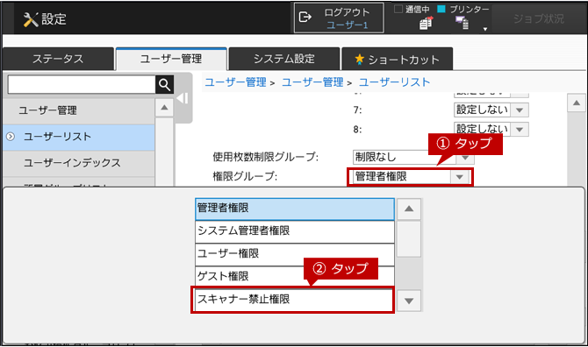Choose スキャナー禁止権限 in the list
The height and width of the screenshot is (347, 588).
(x=294, y=300)
